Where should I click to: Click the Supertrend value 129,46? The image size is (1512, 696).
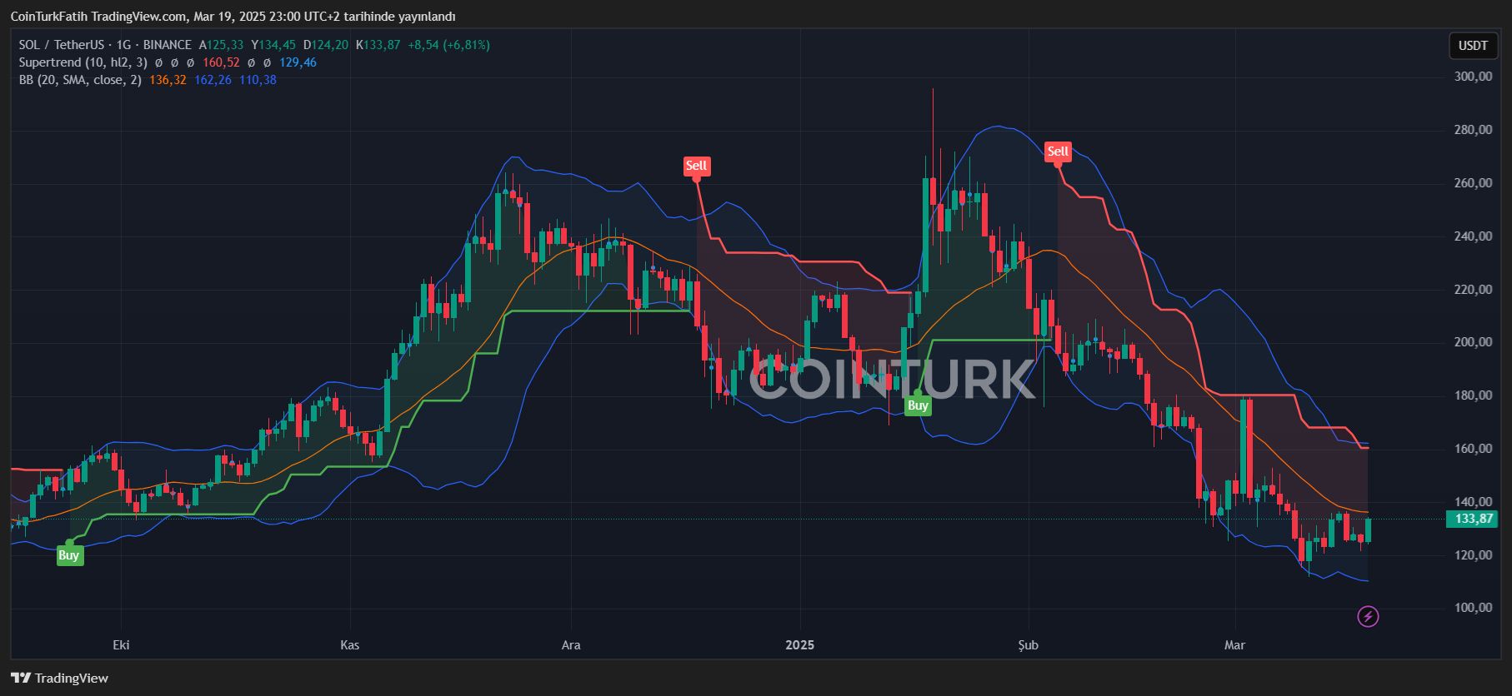(x=298, y=62)
